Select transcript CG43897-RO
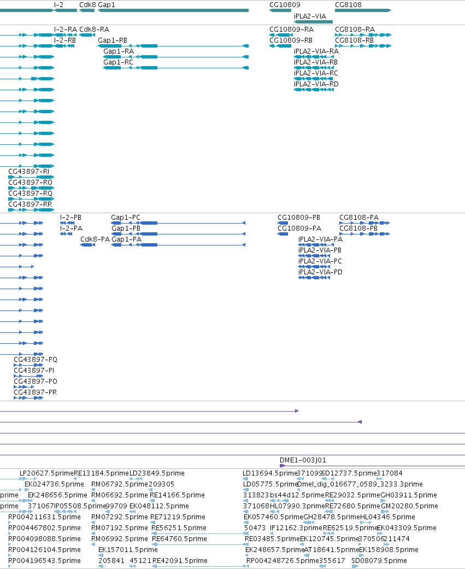This screenshot has height=569, width=465. (x=31, y=188)
